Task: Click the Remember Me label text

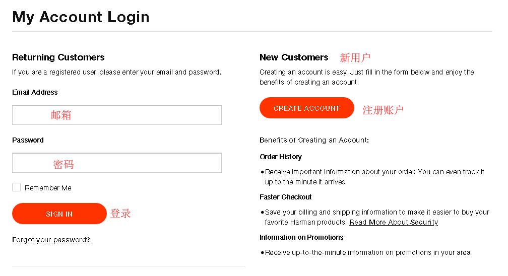Action: (x=48, y=188)
